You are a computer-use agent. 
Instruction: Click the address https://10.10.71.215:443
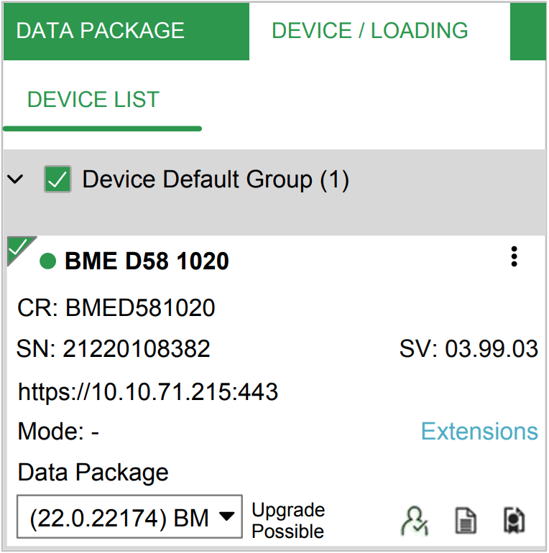point(148,392)
